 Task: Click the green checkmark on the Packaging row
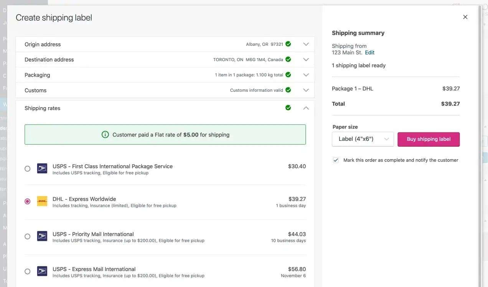coord(288,75)
